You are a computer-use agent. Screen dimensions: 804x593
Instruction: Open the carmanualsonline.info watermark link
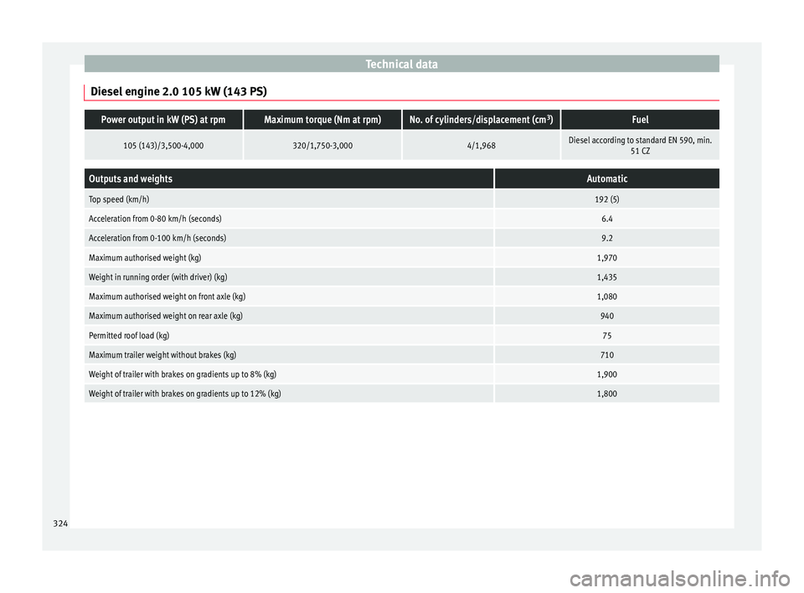[680, 579]
